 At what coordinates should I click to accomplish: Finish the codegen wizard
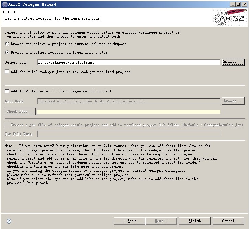point(195,221)
